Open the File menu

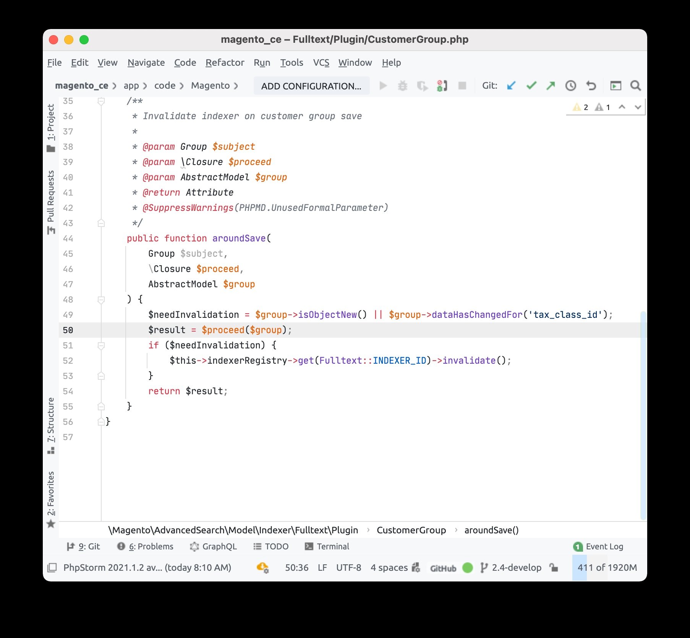pyautogui.click(x=54, y=63)
